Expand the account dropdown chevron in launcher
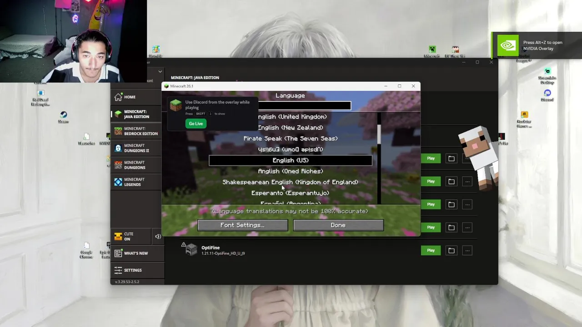Image resolution: width=582 pixels, height=327 pixels. click(x=160, y=71)
